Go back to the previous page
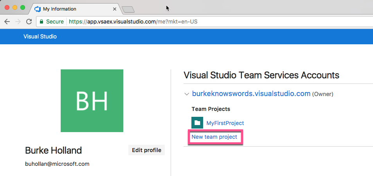This screenshot has width=373, height=176. (7, 22)
